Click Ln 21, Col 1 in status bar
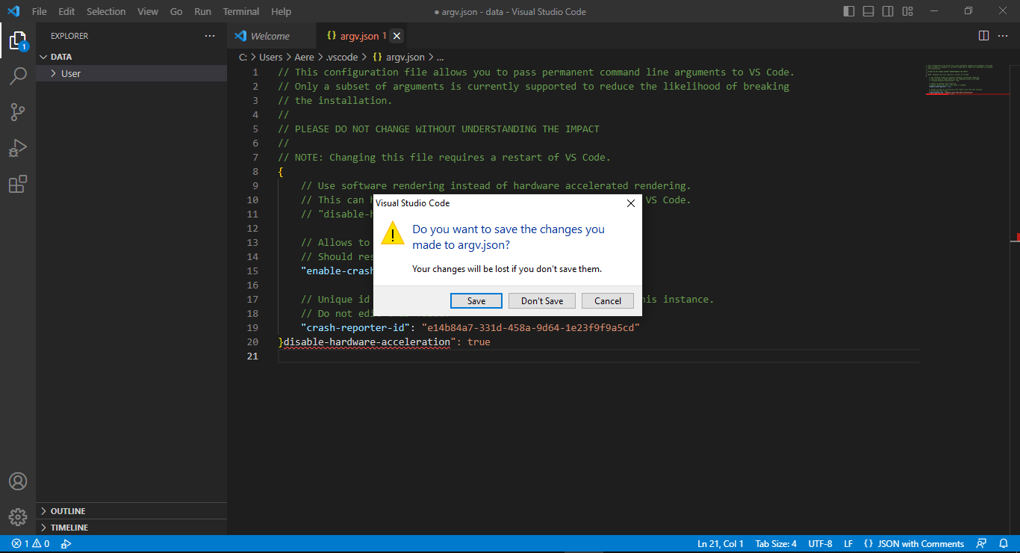Viewport: 1020px width, 553px height. point(721,544)
